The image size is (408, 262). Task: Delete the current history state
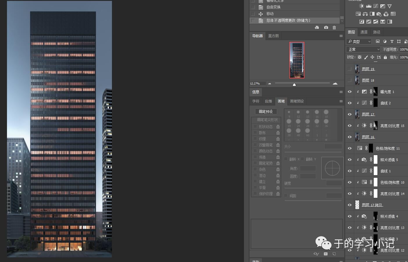(334, 27)
